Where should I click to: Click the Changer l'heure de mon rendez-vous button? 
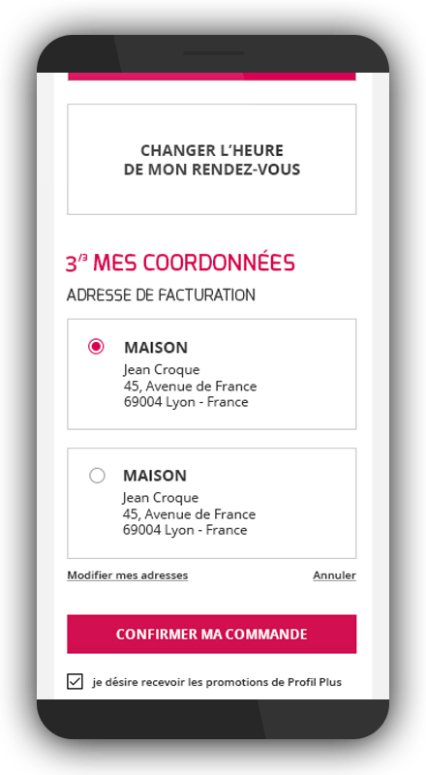coord(211,159)
